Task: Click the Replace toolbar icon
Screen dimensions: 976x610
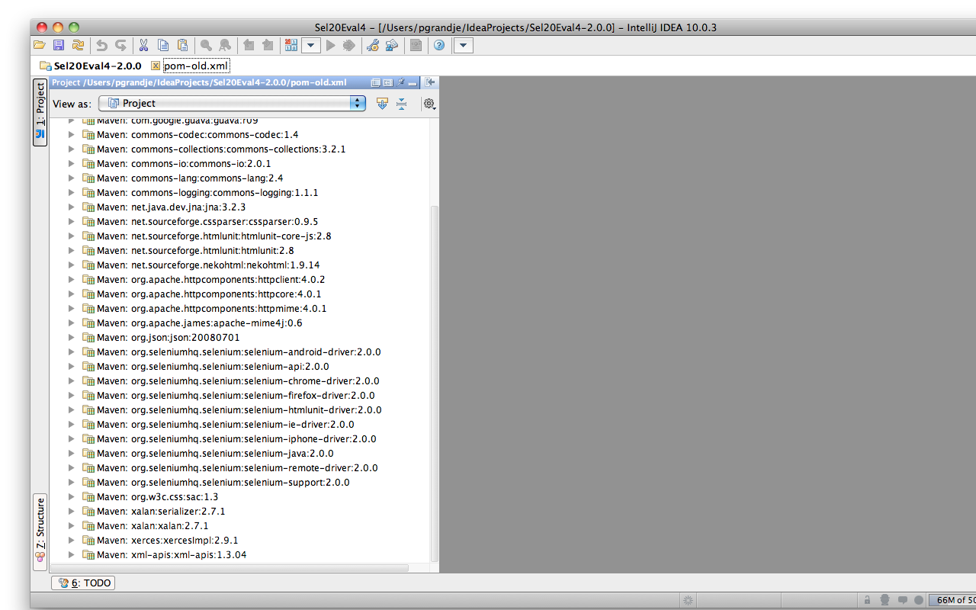Action: pos(225,46)
